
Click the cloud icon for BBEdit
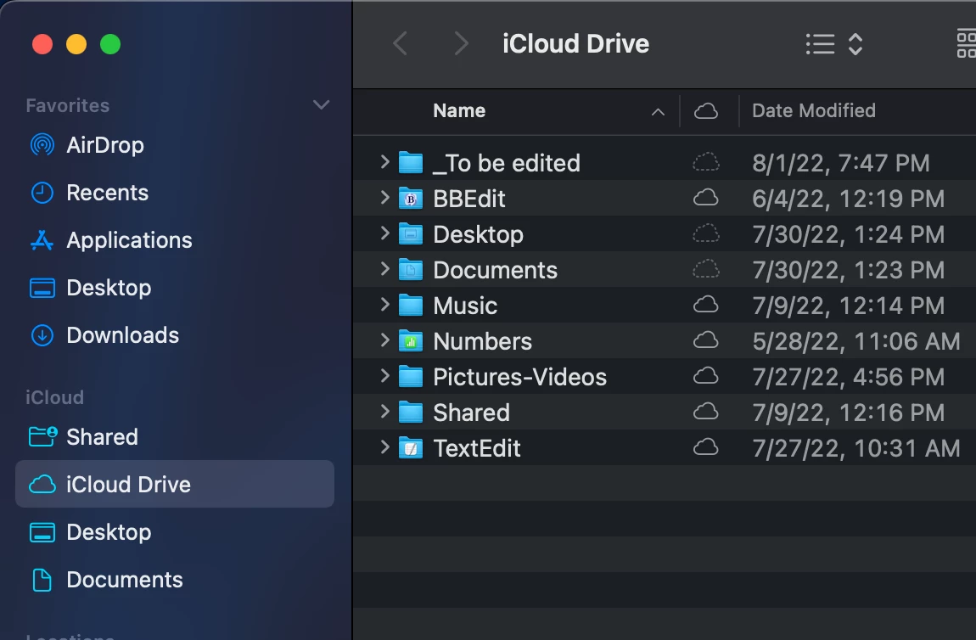[x=706, y=198]
